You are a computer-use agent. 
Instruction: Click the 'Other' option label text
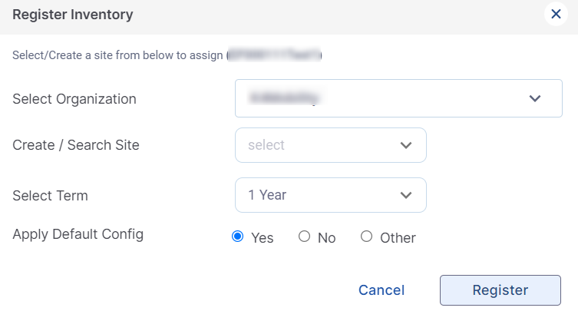tap(398, 238)
